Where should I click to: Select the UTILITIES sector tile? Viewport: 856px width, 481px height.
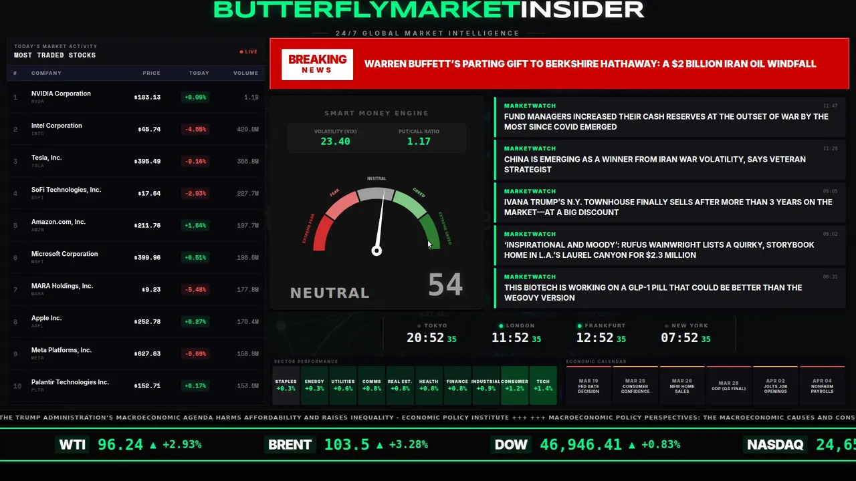(x=343, y=385)
